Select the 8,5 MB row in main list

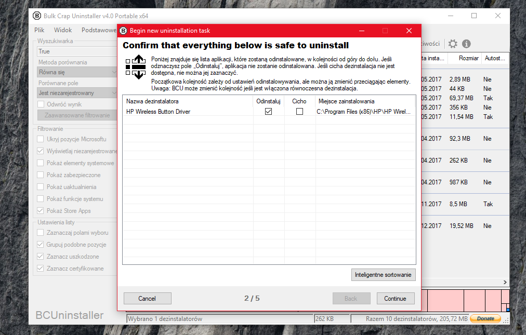pos(465,204)
